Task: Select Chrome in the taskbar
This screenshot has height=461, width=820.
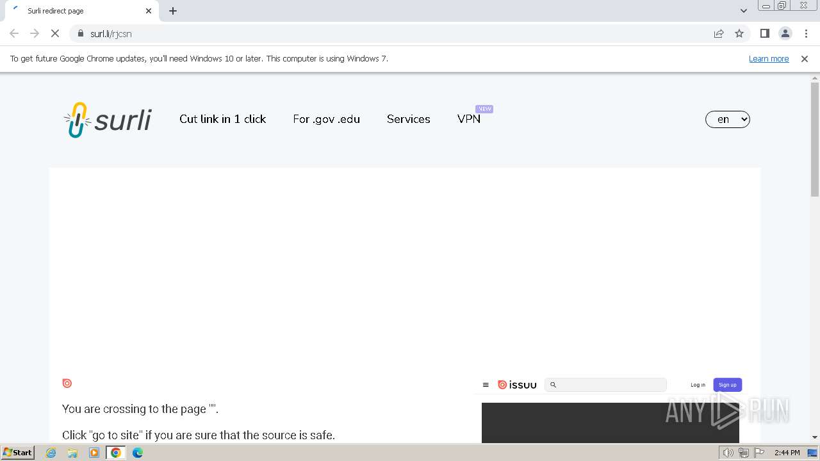Action: (x=116, y=453)
